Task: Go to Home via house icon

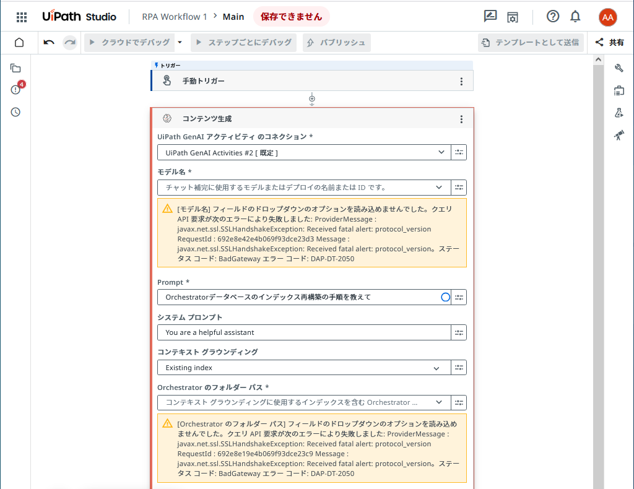Action: coord(19,43)
